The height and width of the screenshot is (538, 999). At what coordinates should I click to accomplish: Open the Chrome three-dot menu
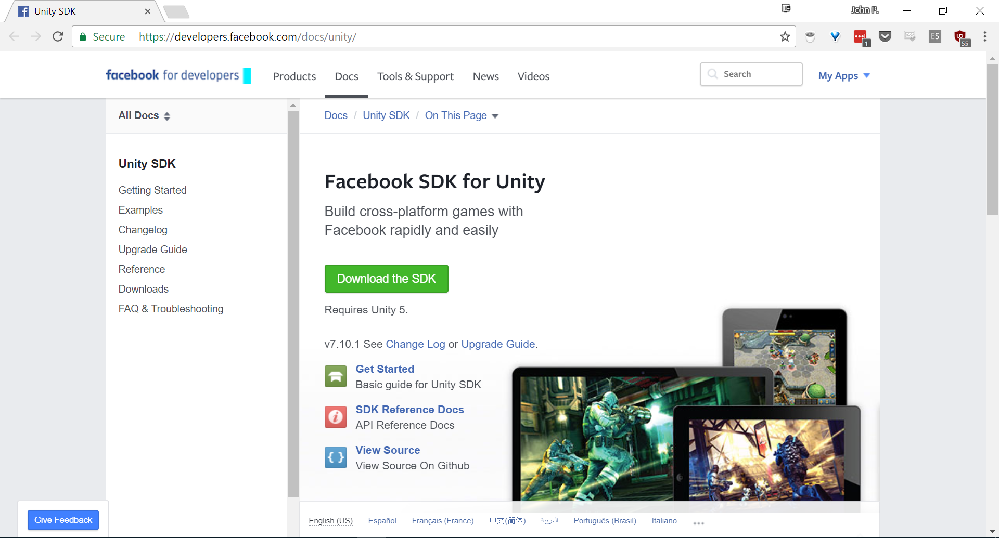pyautogui.click(x=984, y=36)
